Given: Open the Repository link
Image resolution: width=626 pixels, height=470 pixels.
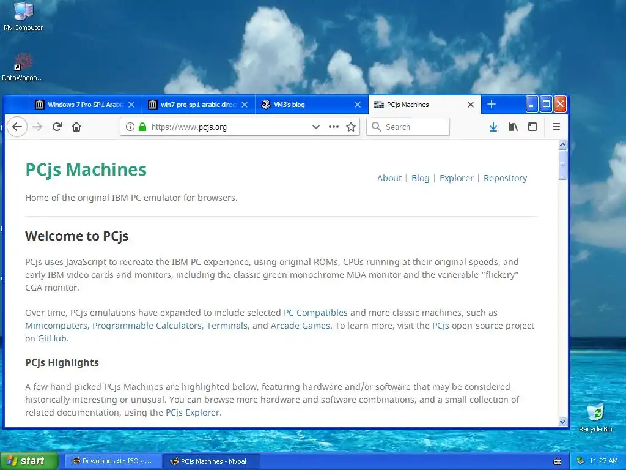Looking at the screenshot, I should click(x=505, y=178).
